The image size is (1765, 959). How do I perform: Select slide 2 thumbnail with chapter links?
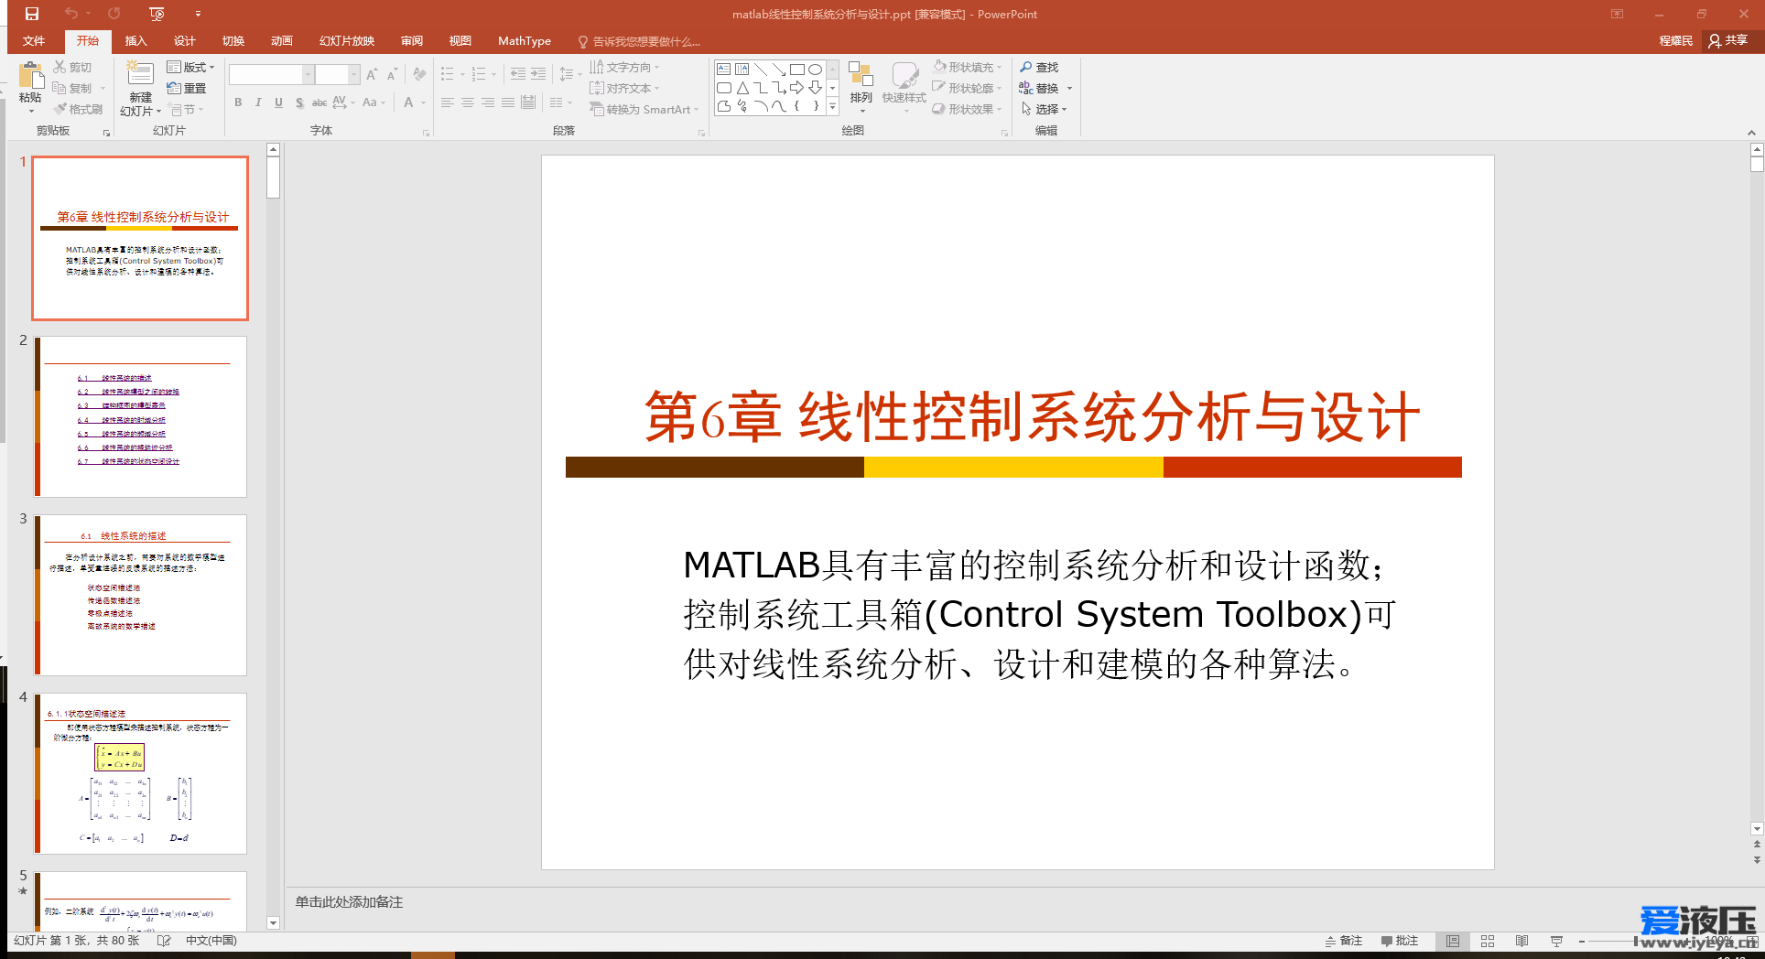(140, 416)
